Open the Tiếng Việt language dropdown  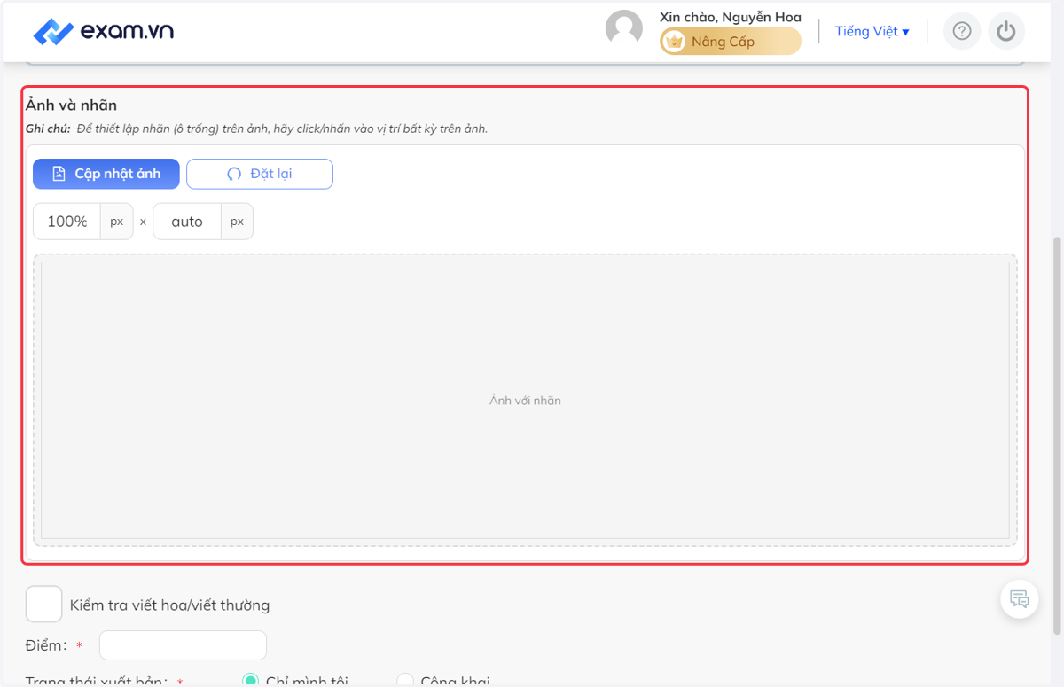(x=872, y=31)
